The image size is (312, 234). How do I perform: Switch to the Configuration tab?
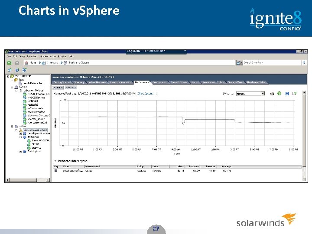click(x=160, y=82)
